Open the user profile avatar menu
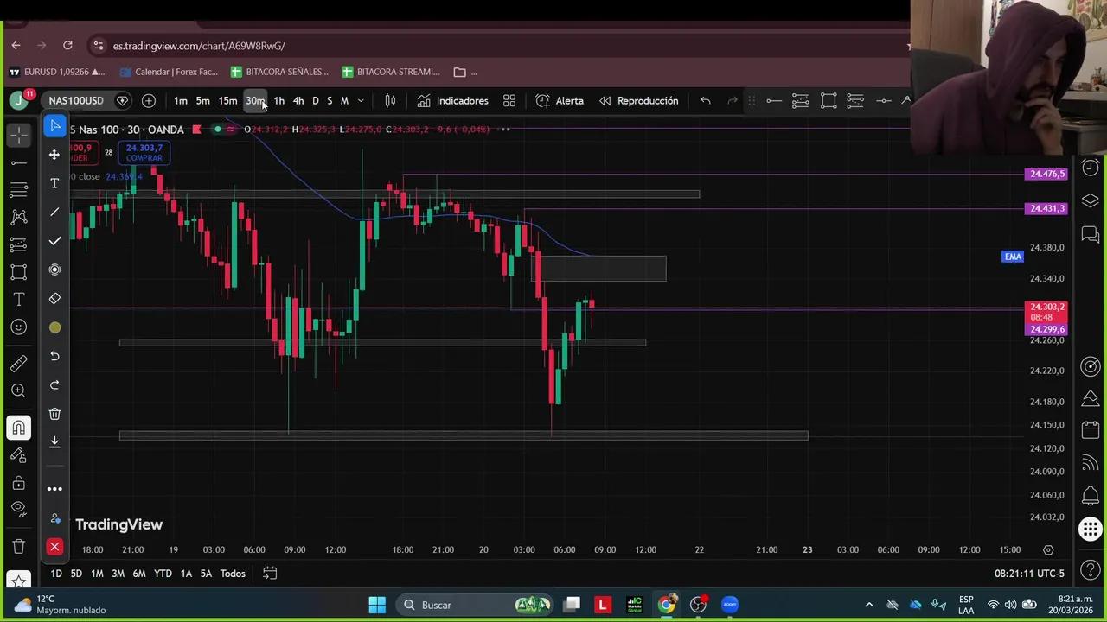1107x622 pixels. [18, 101]
